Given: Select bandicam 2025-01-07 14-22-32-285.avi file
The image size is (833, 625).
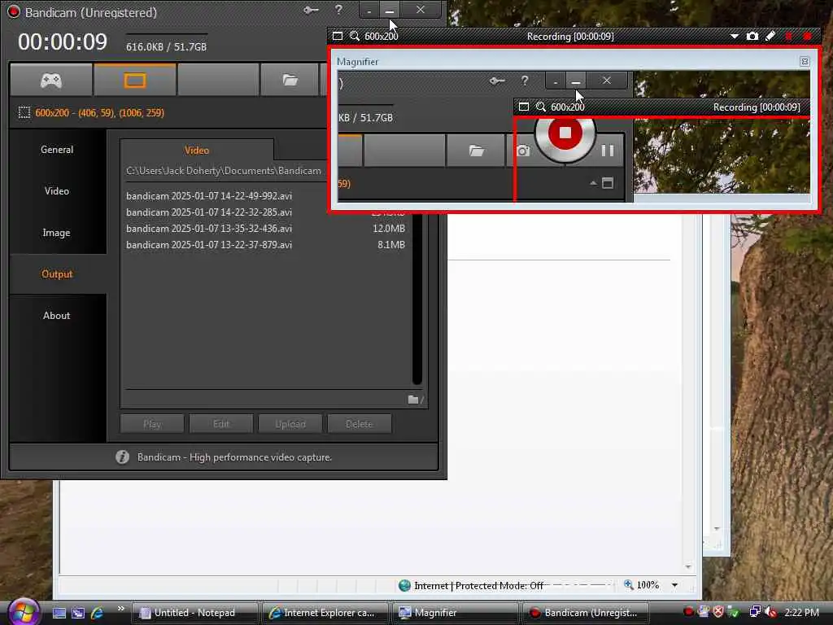Looking at the screenshot, I should (x=209, y=212).
